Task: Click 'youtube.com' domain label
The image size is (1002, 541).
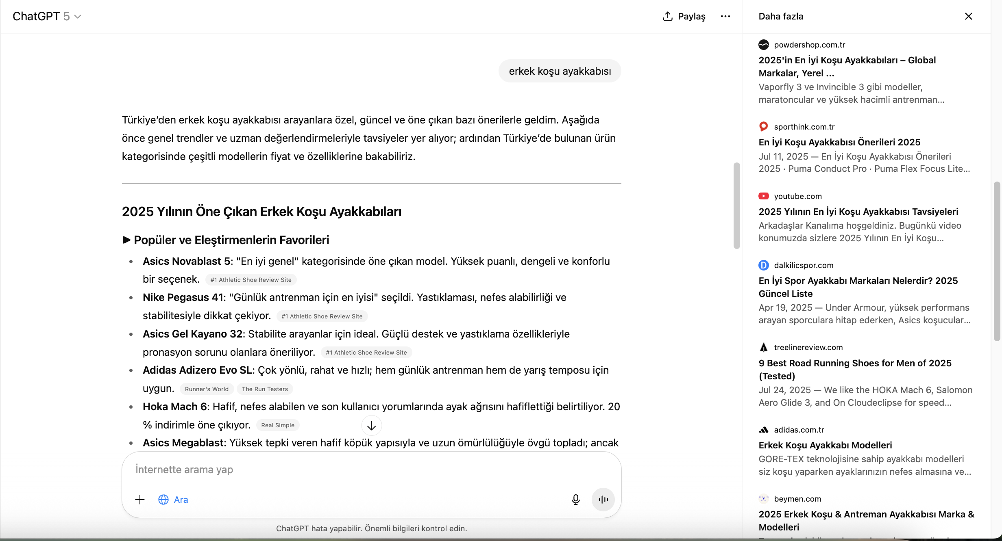Action: click(798, 196)
